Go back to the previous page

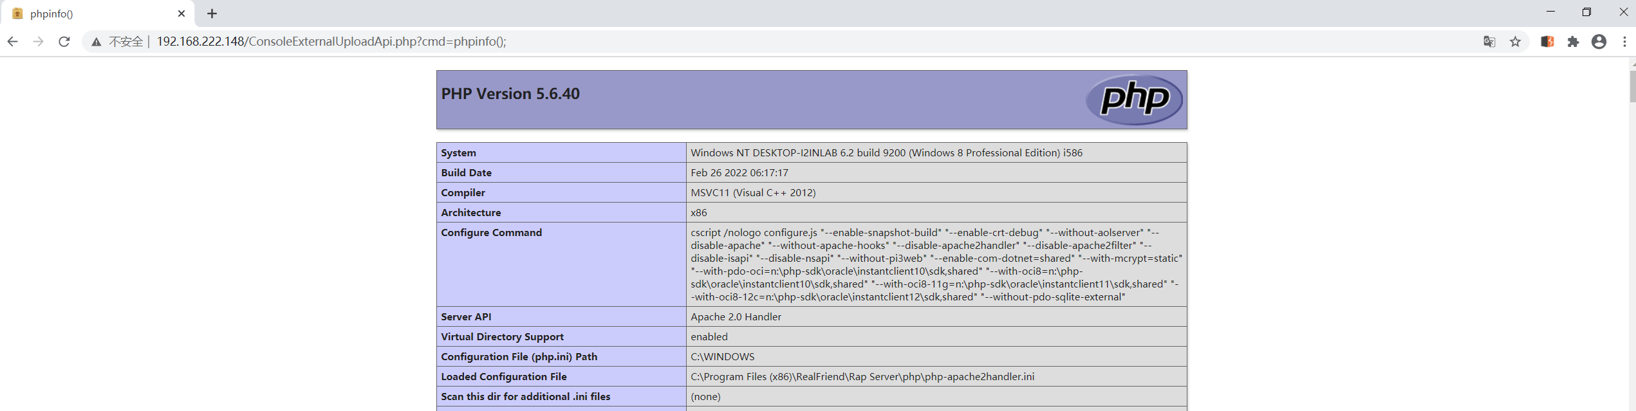pos(12,42)
